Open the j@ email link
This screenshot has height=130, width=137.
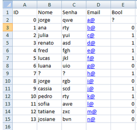[x=90, y=89]
